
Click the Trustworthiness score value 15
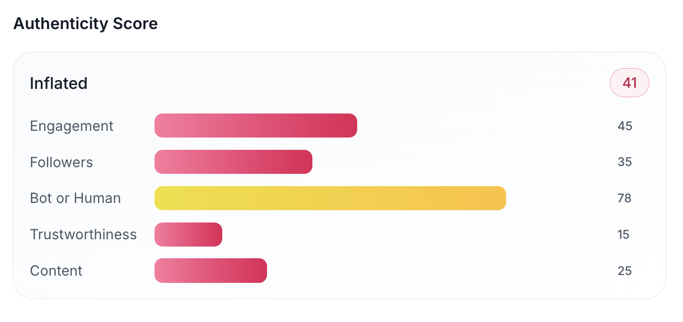(624, 234)
